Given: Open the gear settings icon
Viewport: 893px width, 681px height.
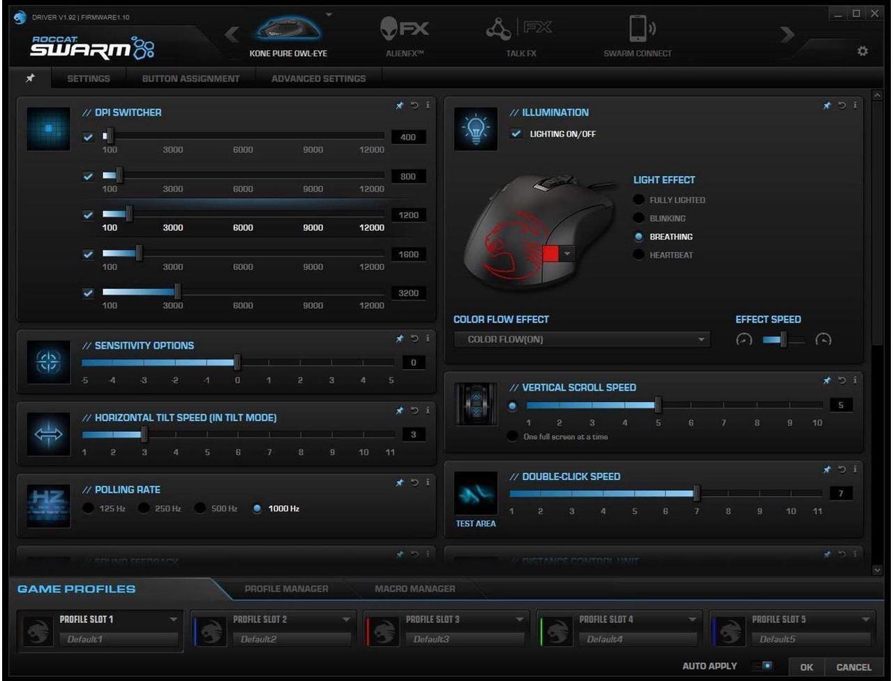Looking at the screenshot, I should click(x=862, y=52).
